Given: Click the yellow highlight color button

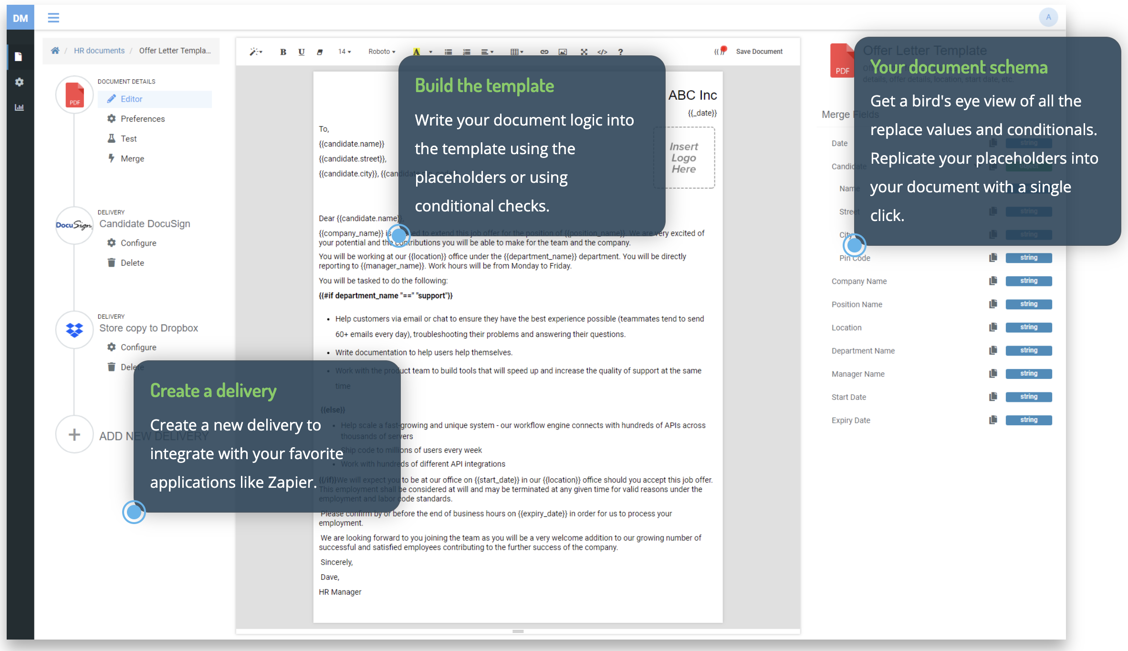Looking at the screenshot, I should click(x=417, y=52).
